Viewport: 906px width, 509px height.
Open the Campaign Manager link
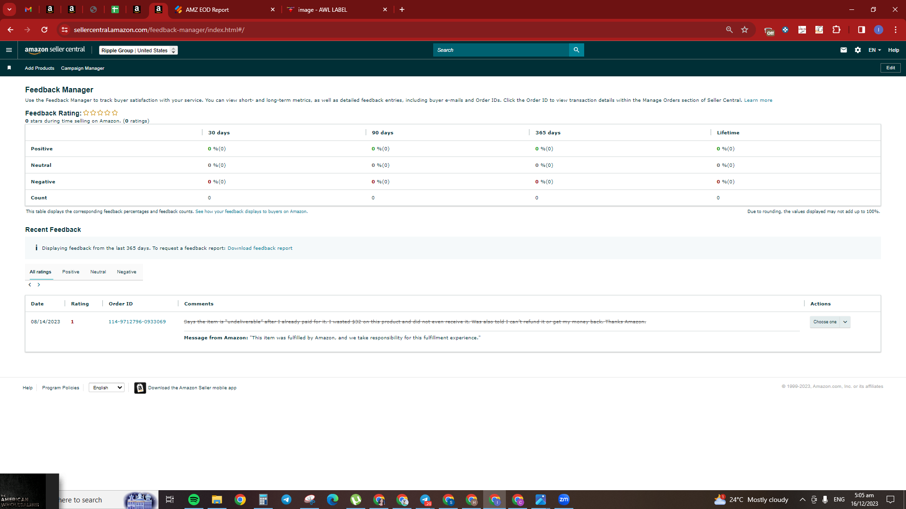point(83,68)
